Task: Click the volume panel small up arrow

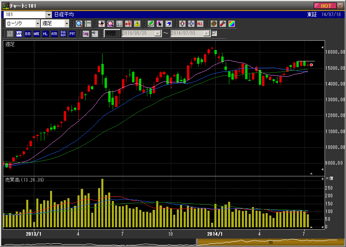Action: 311,227
